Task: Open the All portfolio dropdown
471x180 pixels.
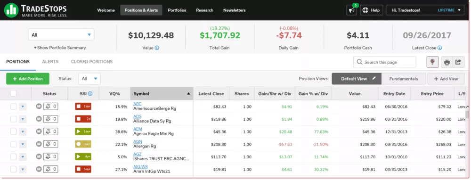Action: point(61,35)
